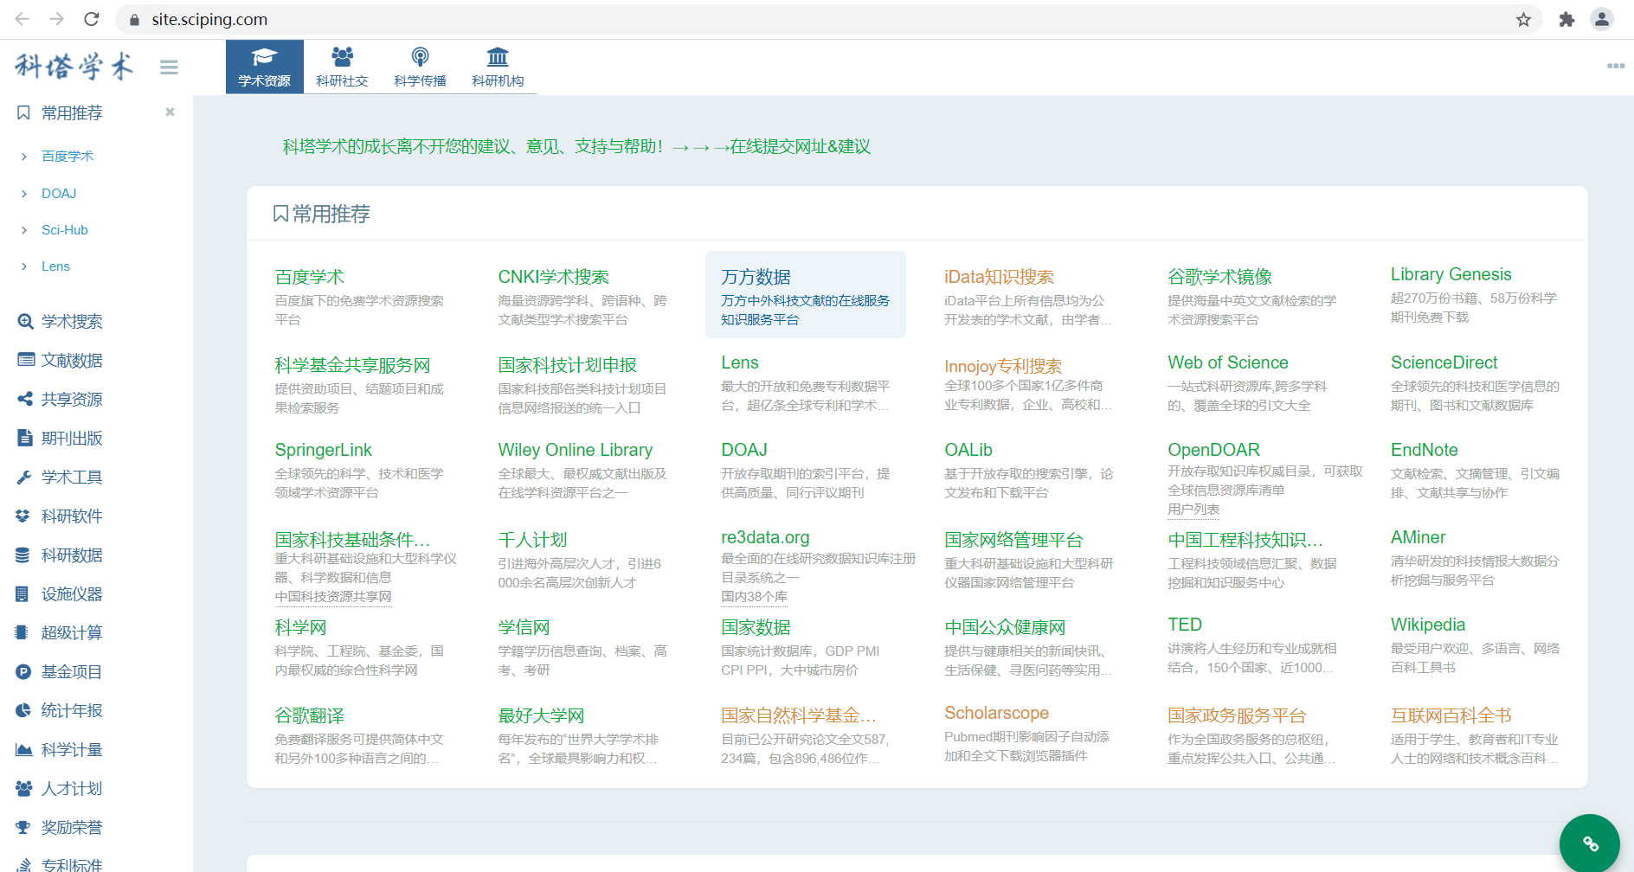Image resolution: width=1634 pixels, height=872 pixels.
Task: Open the EndNote link
Action: click(1425, 450)
